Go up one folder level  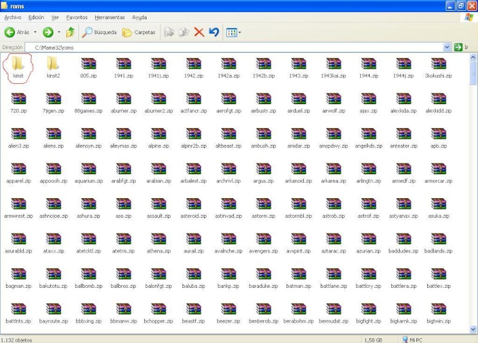tap(71, 32)
